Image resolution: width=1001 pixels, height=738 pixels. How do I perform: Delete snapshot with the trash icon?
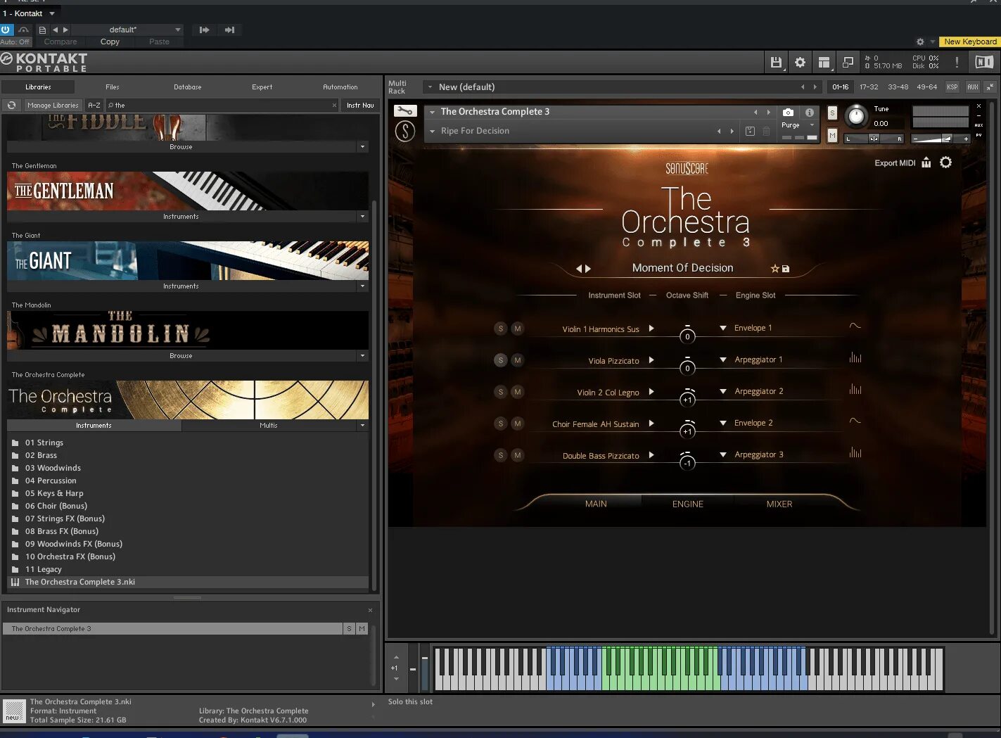(766, 132)
